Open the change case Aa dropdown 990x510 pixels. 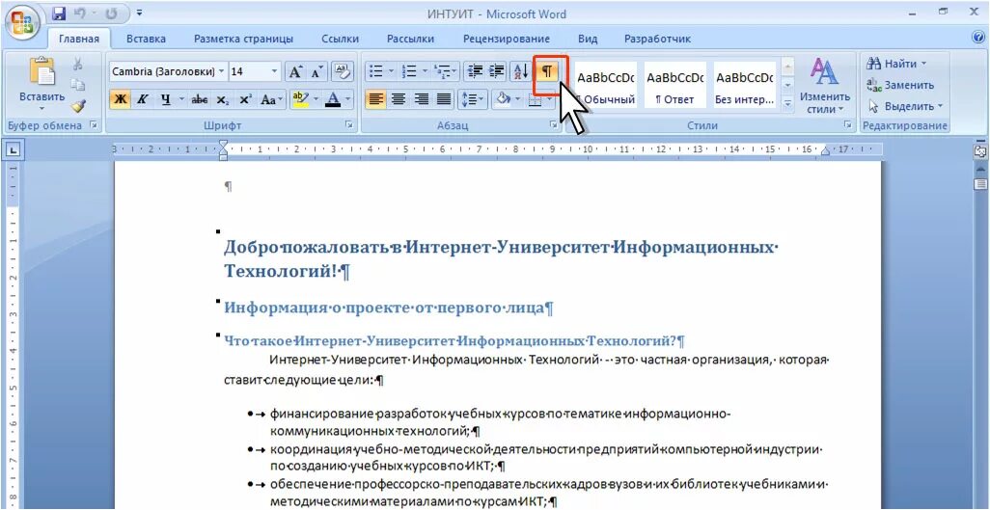pos(272,99)
